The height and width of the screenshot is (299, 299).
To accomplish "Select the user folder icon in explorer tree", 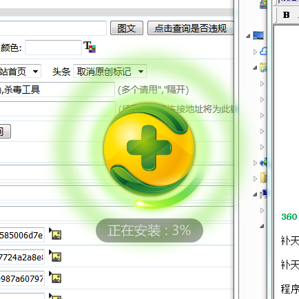I will tap(264, 178).
